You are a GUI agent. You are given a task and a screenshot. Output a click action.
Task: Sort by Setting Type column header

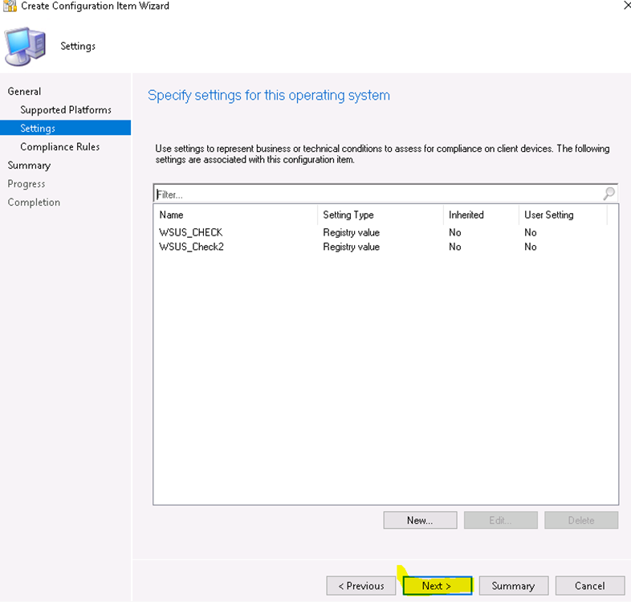(380, 215)
